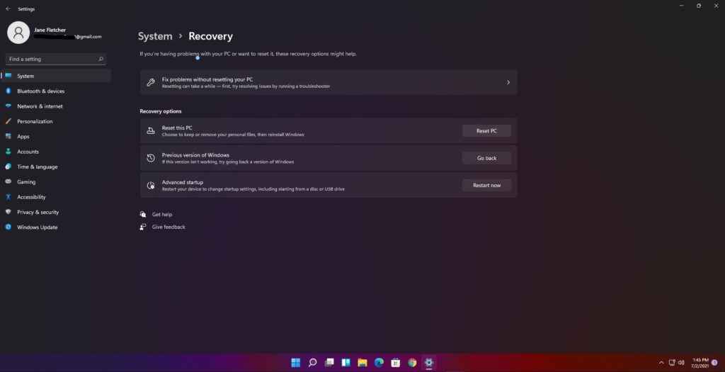The image size is (725, 372).
Task: Expand Fix problems row chevron arrow
Action: pyautogui.click(x=508, y=82)
